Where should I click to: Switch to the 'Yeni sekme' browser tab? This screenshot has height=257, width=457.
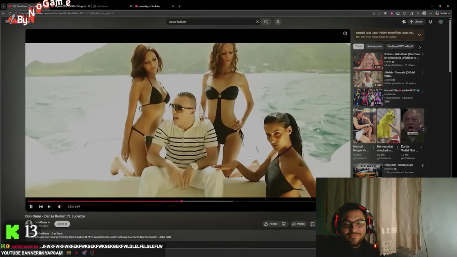(x=102, y=6)
